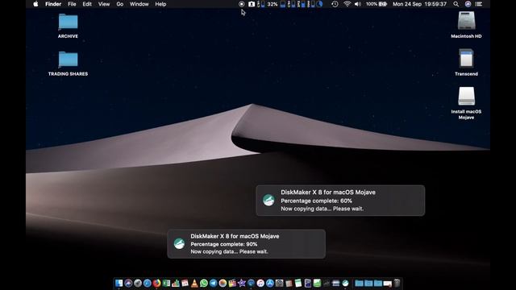Click the 90% complete DiskMaker notification

246,244
